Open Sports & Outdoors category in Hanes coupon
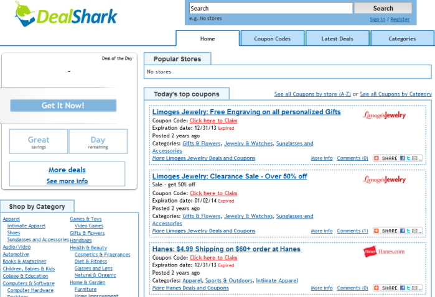The width and height of the screenshot is (435, 297). 229,280
